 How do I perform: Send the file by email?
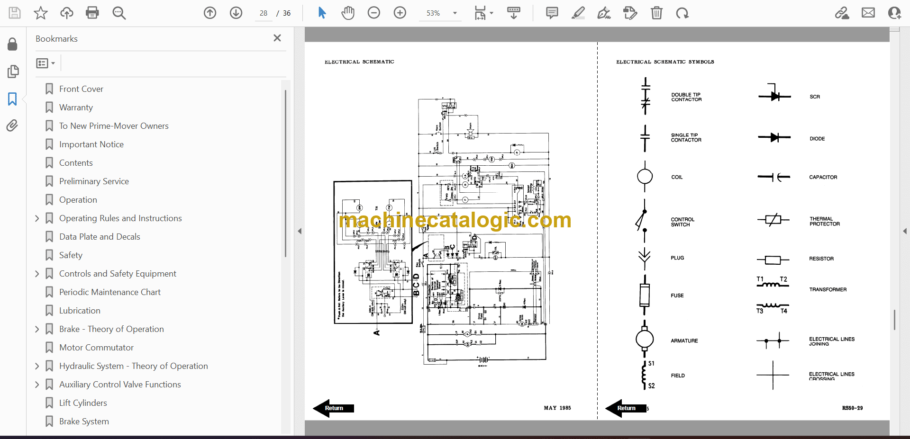coord(868,13)
